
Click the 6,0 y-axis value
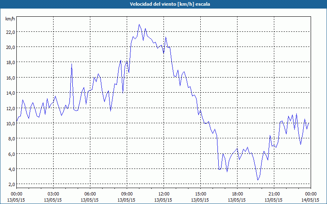11,154
